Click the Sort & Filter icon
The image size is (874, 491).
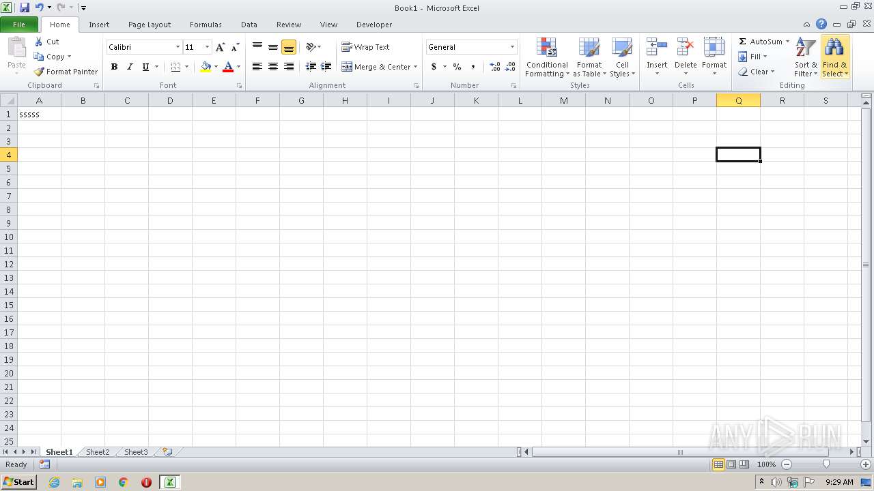point(806,47)
